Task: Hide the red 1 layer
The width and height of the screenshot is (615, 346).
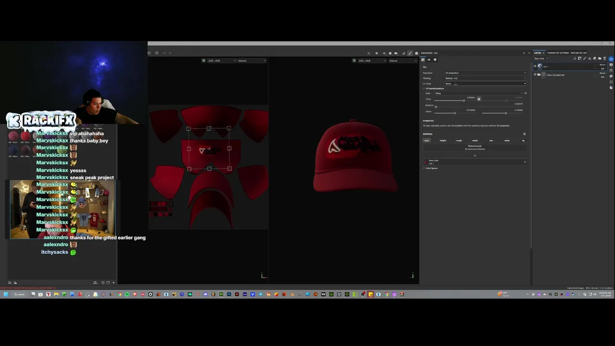Action: (x=535, y=66)
